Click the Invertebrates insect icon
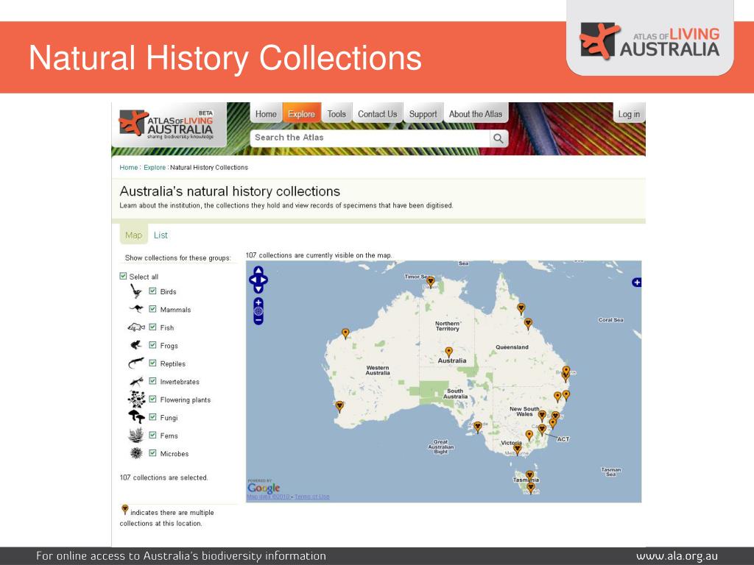 click(x=136, y=382)
